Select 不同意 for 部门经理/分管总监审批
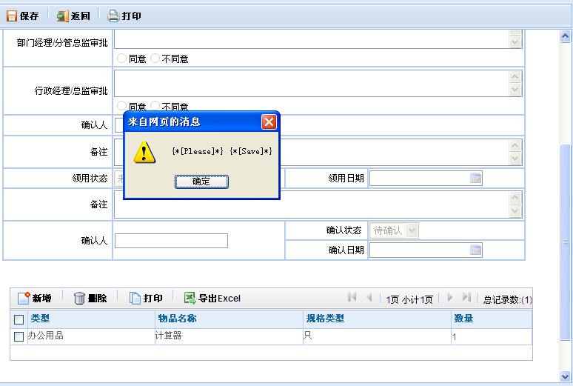 coord(155,59)
